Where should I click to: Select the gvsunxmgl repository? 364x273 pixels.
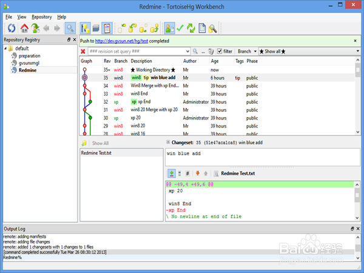[29, 63]
